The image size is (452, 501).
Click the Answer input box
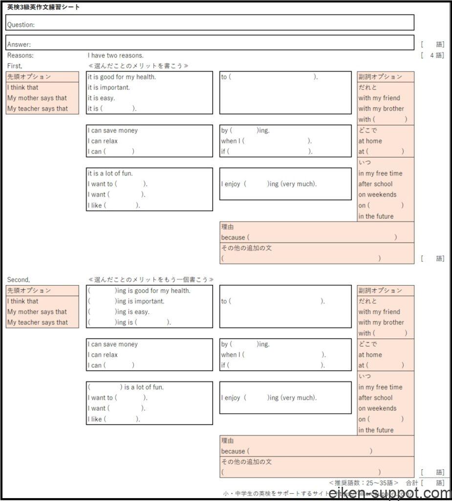pos(210,43)
